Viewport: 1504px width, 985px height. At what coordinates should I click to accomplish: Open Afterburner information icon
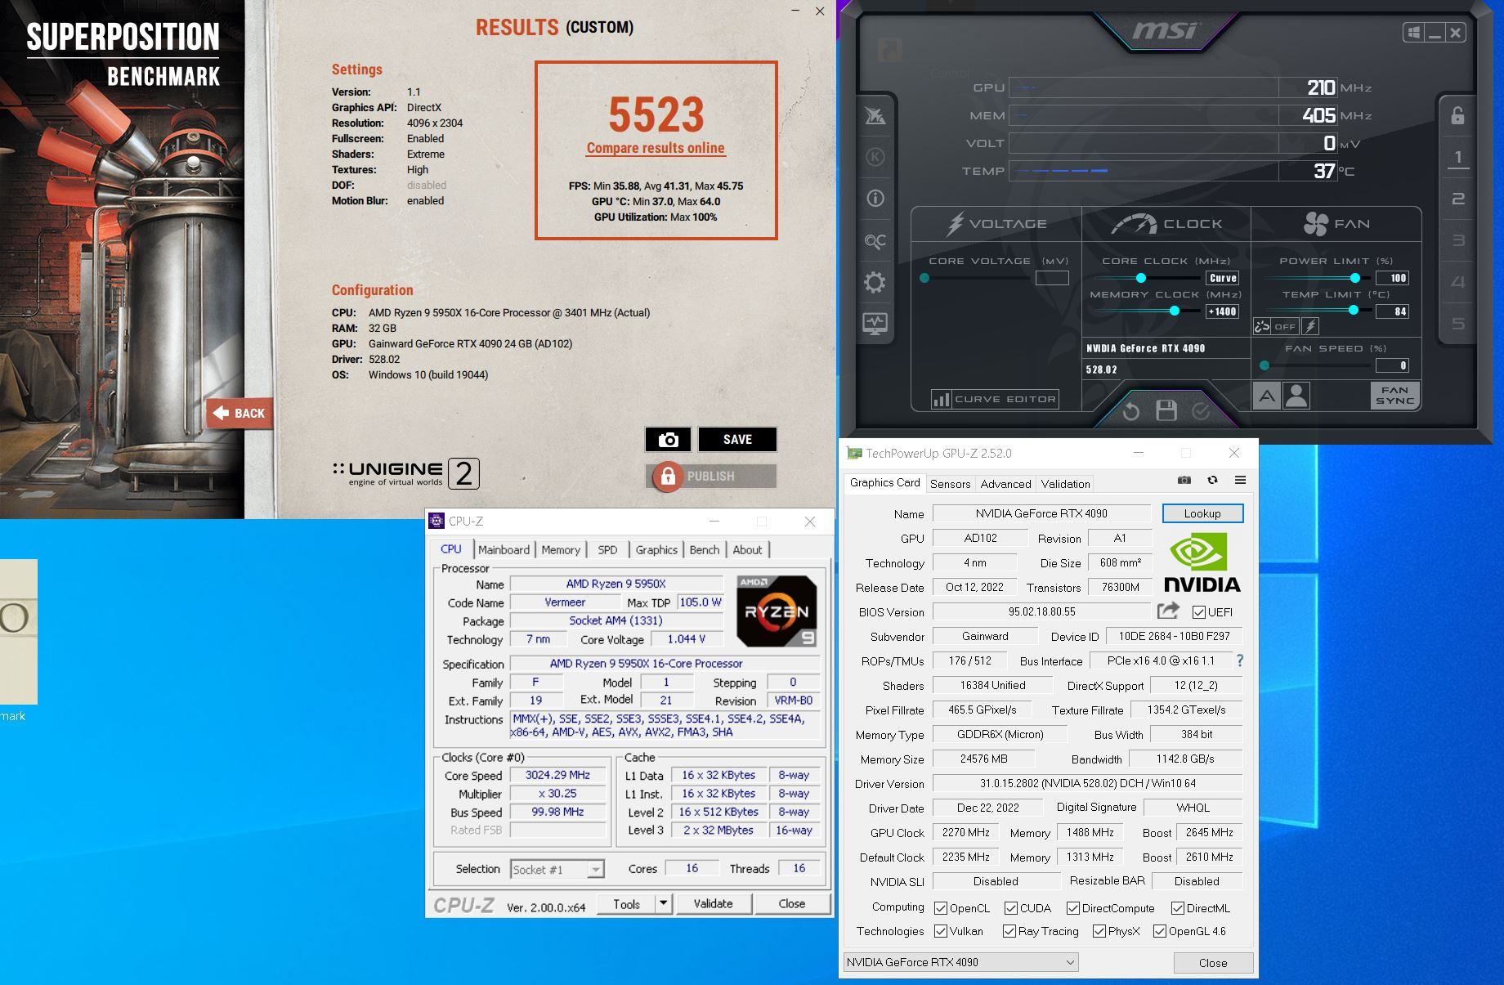pos(875,199)
